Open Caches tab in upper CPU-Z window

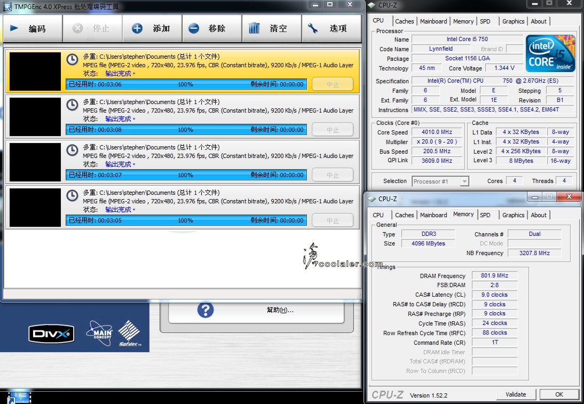click(405, 21)
